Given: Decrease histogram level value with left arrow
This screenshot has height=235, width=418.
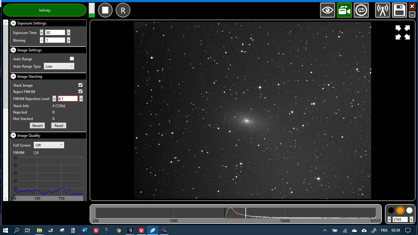Looking at the screenshot, I should [390, 219].
